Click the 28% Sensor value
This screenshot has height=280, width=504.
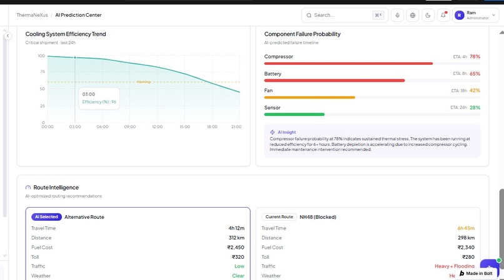475,108
